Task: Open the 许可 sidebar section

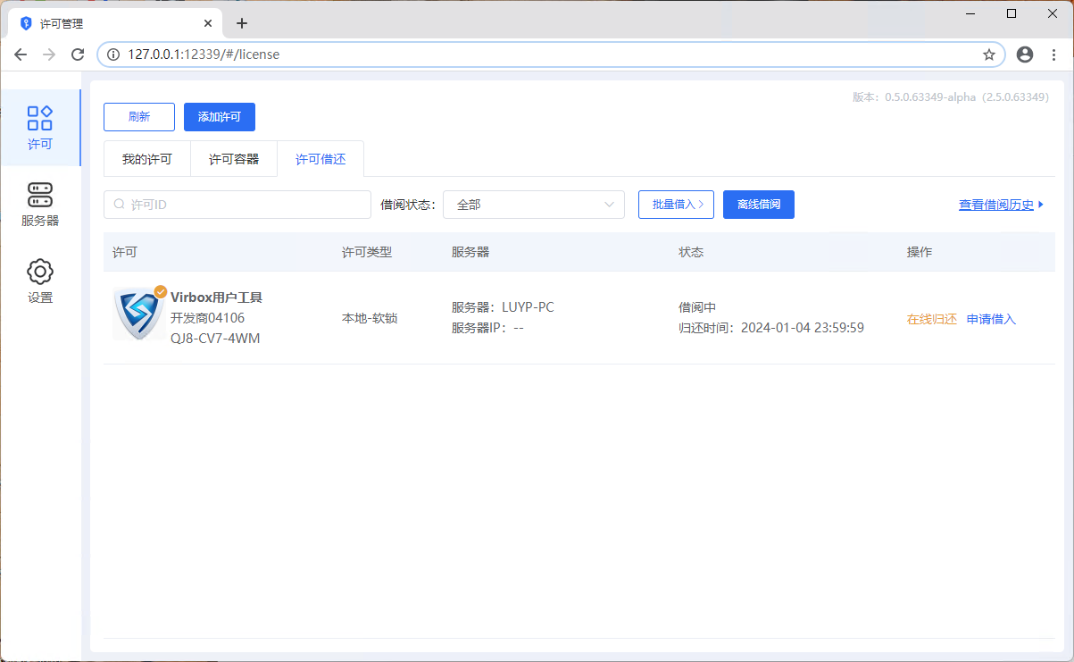Action: pos(40,128)
